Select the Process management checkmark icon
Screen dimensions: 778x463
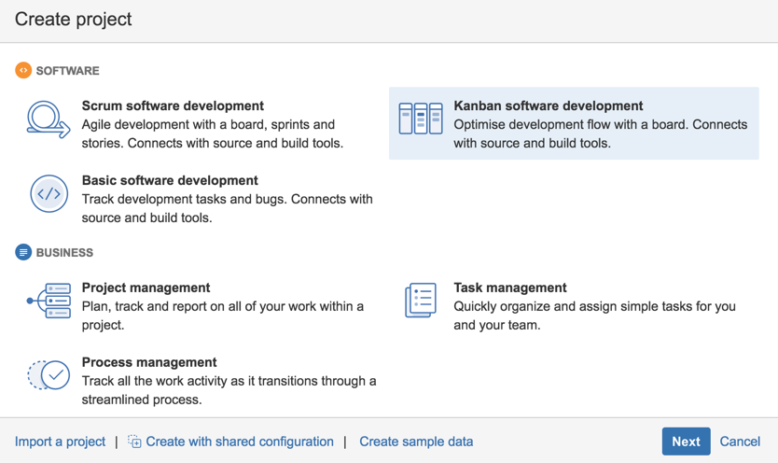[x=49, y=375]
